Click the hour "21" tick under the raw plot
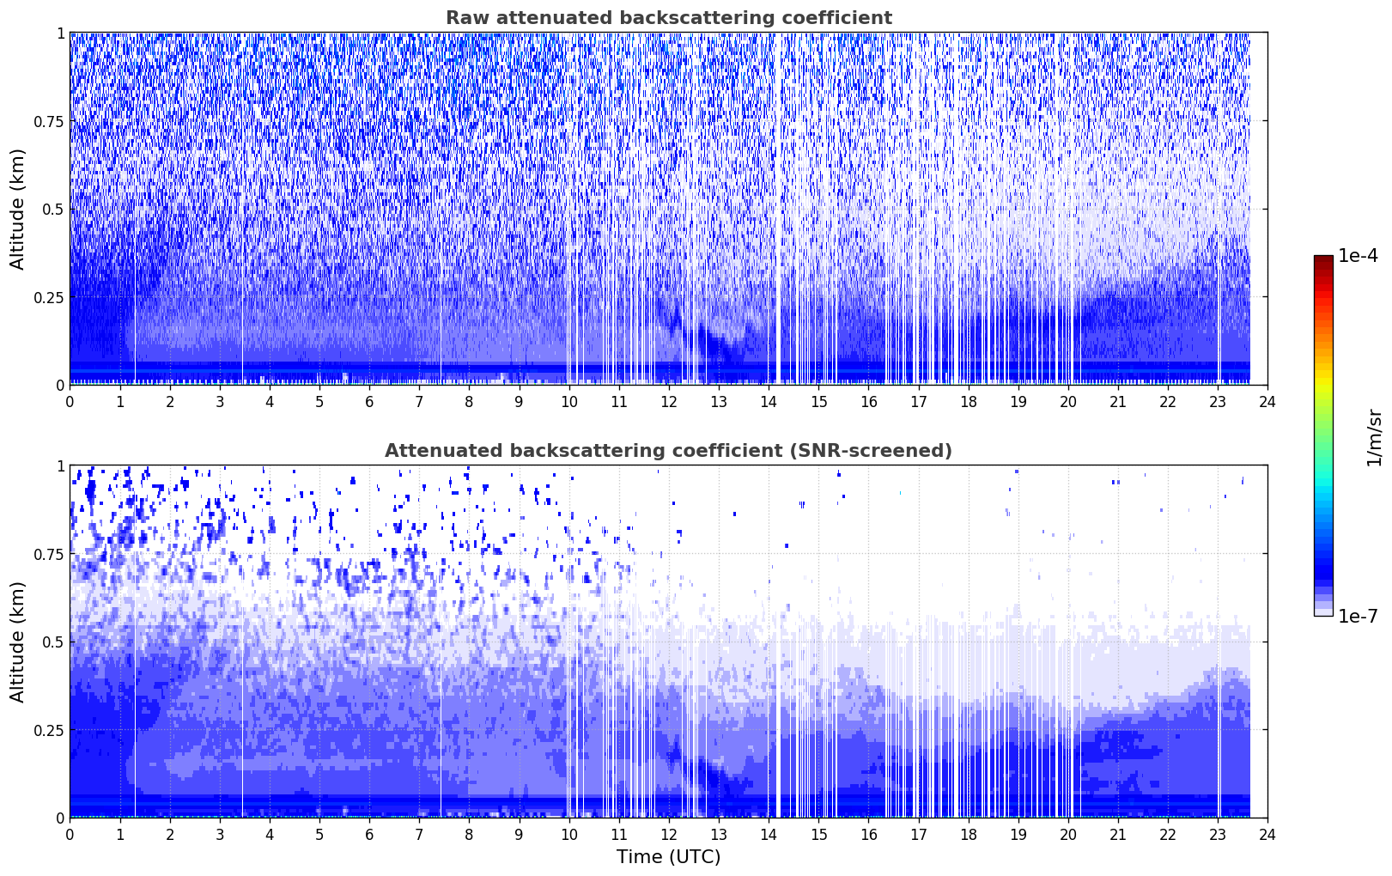 pyautogui.click(x=1118, y=401)
